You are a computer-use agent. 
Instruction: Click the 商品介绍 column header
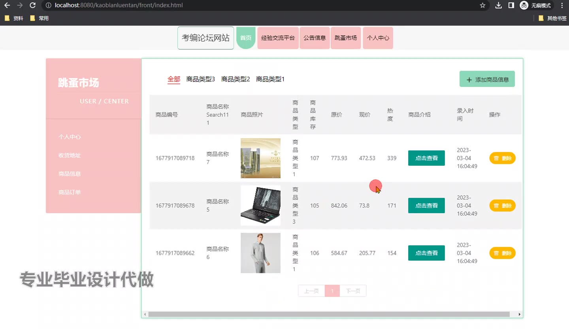pos(419,115)
